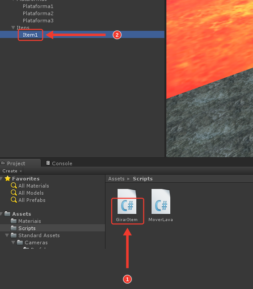Viewport: 253px width, 289px height.
Task: Collapse the Standard Assets folder
Action: [x=7, y=235]
